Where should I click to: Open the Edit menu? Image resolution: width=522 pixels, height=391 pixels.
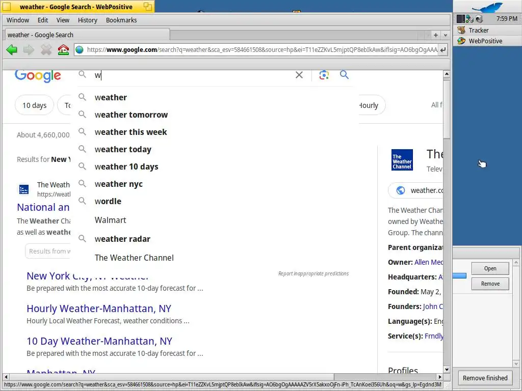click(x=43, y=20)
